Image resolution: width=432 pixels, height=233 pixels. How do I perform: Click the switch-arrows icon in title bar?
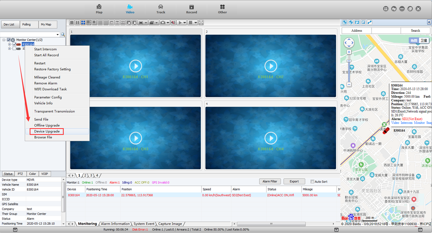pyautogui.click(x=394, y=9)
